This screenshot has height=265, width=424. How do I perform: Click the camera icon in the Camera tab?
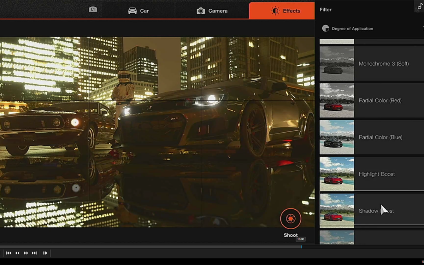(x=201, y=11)
